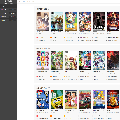This screenshot has height=120, width=120.
Task: Open the poster with large number 2
Action: pos(71,21)
